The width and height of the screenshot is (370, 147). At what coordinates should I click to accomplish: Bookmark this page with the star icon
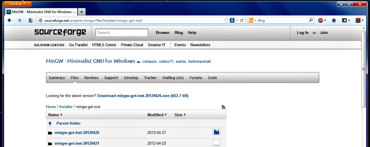point(227,21)
